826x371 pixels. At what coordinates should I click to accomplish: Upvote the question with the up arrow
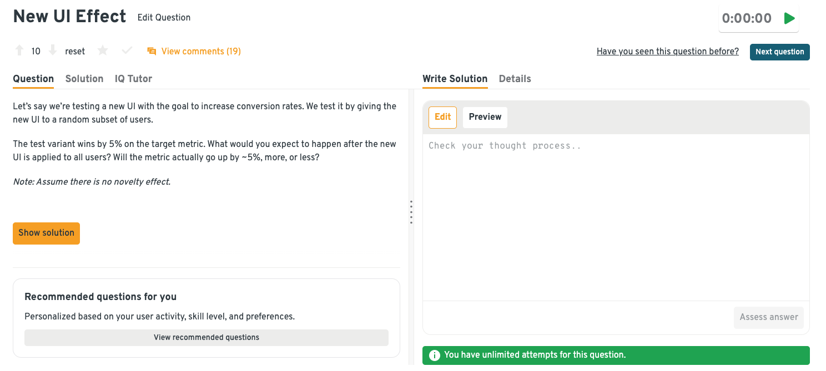[19, 51]
